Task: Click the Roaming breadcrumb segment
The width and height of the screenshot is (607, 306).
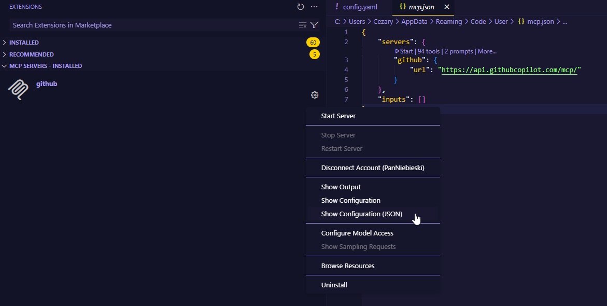Action: click(x=449, y=22)
